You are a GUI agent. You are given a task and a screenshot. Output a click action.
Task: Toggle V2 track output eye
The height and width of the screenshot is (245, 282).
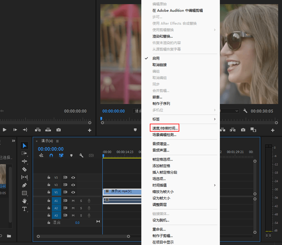(x=73, y=185)
